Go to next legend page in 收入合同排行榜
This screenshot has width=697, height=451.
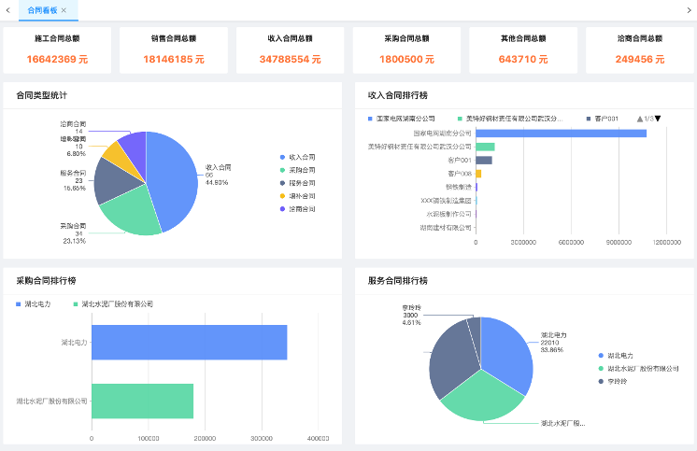tap(658, 119)
